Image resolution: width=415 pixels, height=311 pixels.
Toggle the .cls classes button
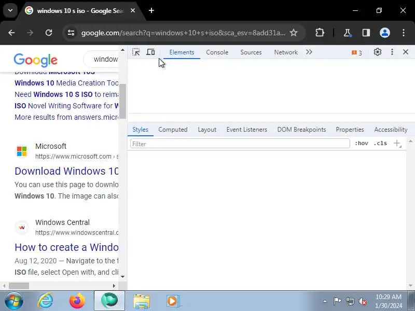(x=380, y=144)
